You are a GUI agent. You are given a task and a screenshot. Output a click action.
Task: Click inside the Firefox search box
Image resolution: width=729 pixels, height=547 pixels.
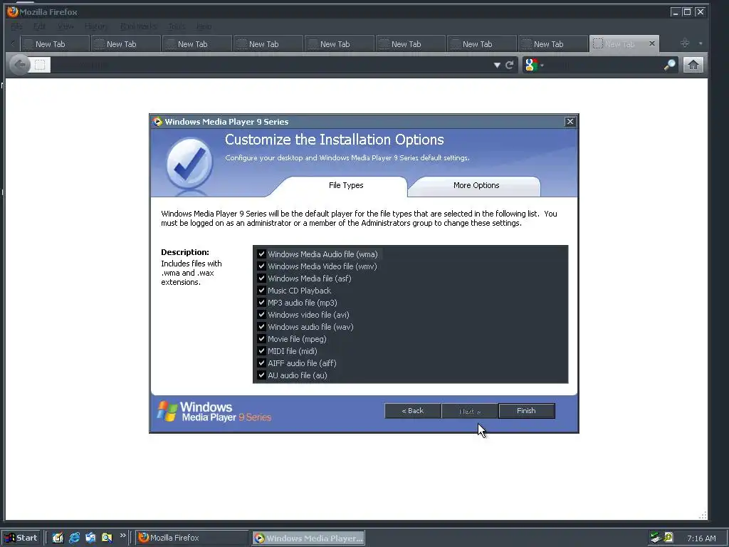[604, 65]
